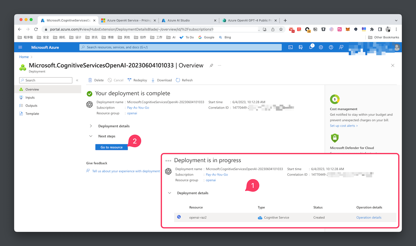Open the To Do bookmark
The height and width of the screenshot is (246, 416).
(187, 37)
